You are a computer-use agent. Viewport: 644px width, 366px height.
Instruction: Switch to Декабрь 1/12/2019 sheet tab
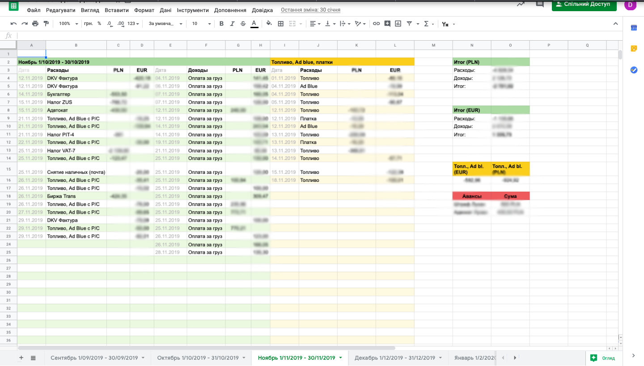click(398, 358)
